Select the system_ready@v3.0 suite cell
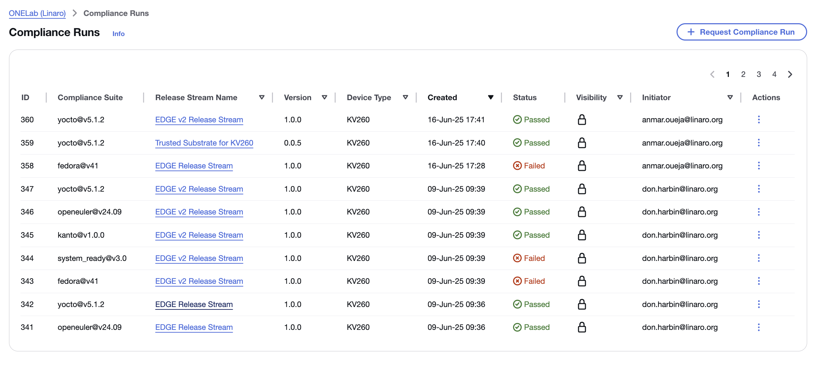The height and width of the screenshot is (368, 821). point(92,258)
